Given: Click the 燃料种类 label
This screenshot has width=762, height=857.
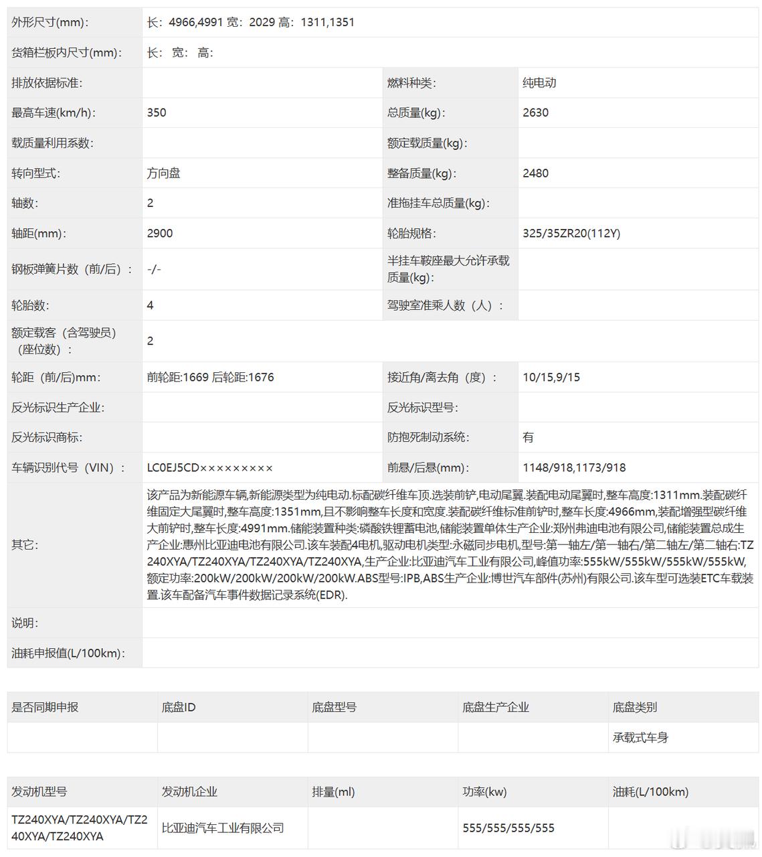Looking at the screenshot, I should pos(411,82).
